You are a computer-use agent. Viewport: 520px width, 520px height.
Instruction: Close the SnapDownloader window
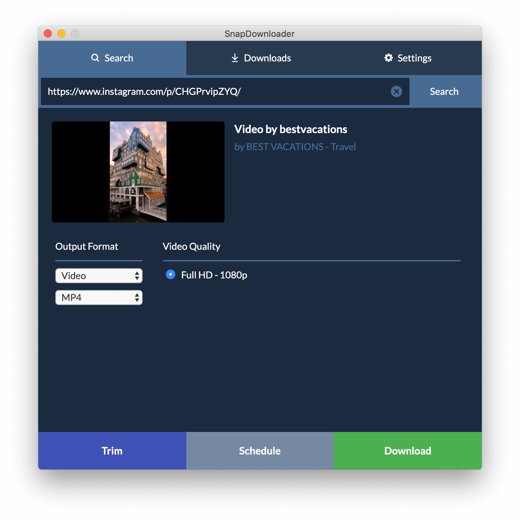[48, 33]
